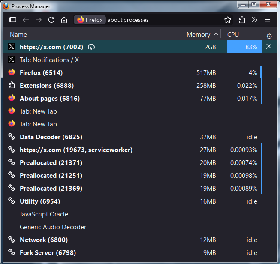The width and height of the screenshot is (280, 264).
Task: Click link icon beside x.com serviceworker
Action: (12, 149)
